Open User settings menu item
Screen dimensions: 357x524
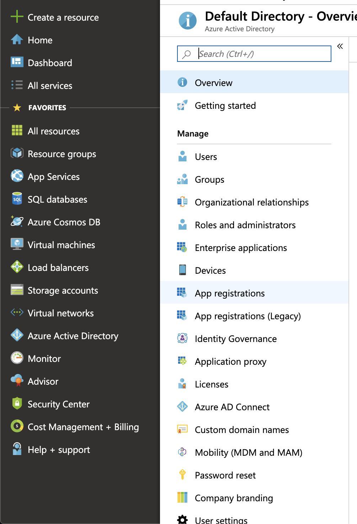[x=254, y=520]
